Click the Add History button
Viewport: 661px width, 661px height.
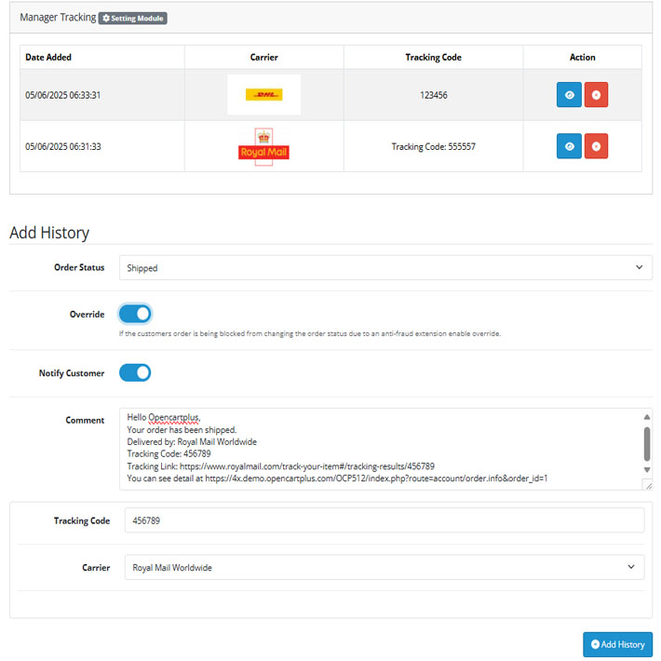[617, 644]
